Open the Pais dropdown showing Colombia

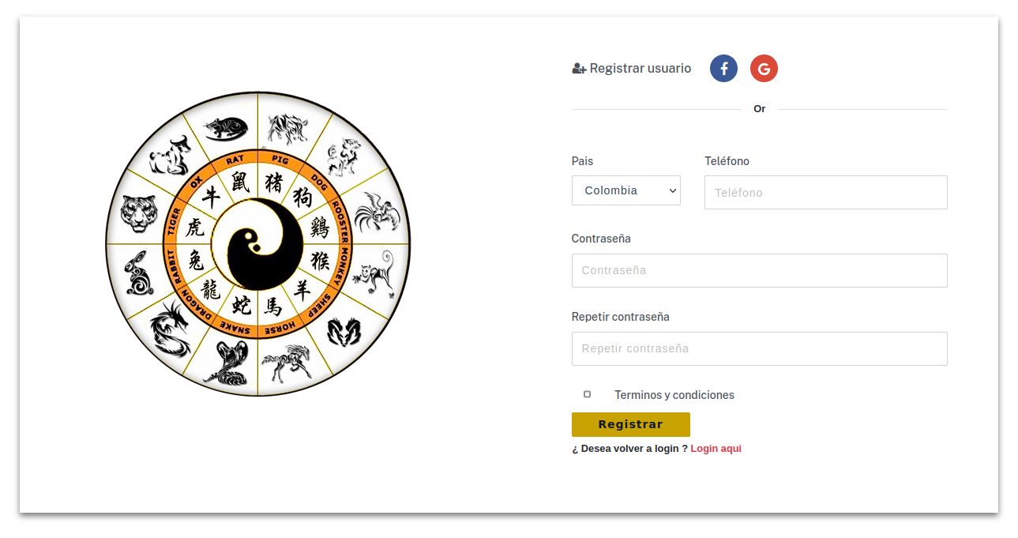[626, 190]
